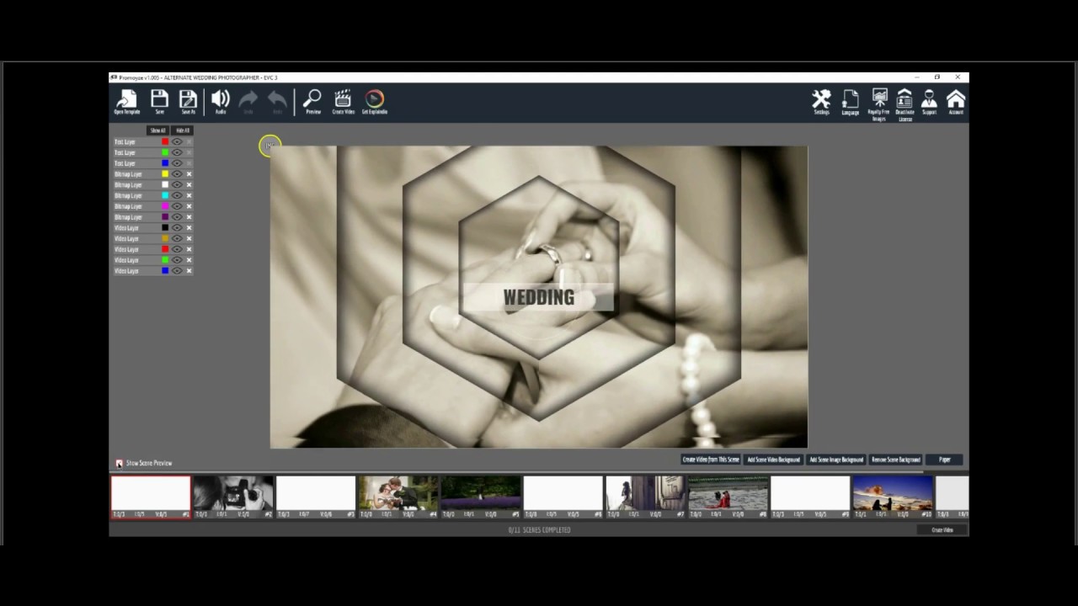Open the Account home icon
This screenshot has height=606, width=1078.
[956, 102]
